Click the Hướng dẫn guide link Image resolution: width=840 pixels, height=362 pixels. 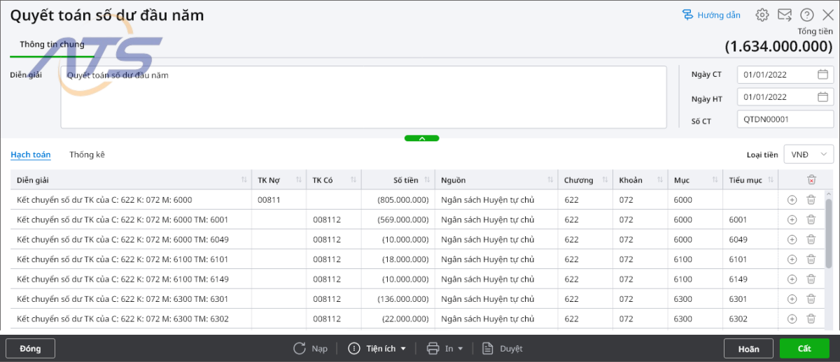(711, 15)
